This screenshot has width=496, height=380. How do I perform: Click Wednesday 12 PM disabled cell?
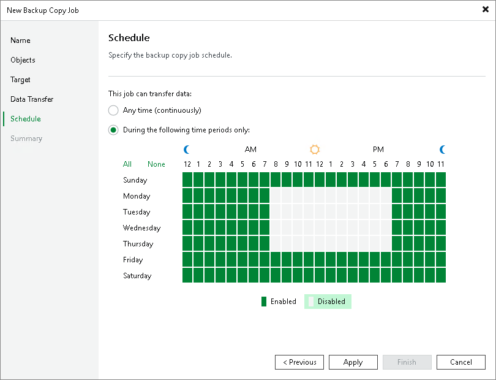coord(320,227)
